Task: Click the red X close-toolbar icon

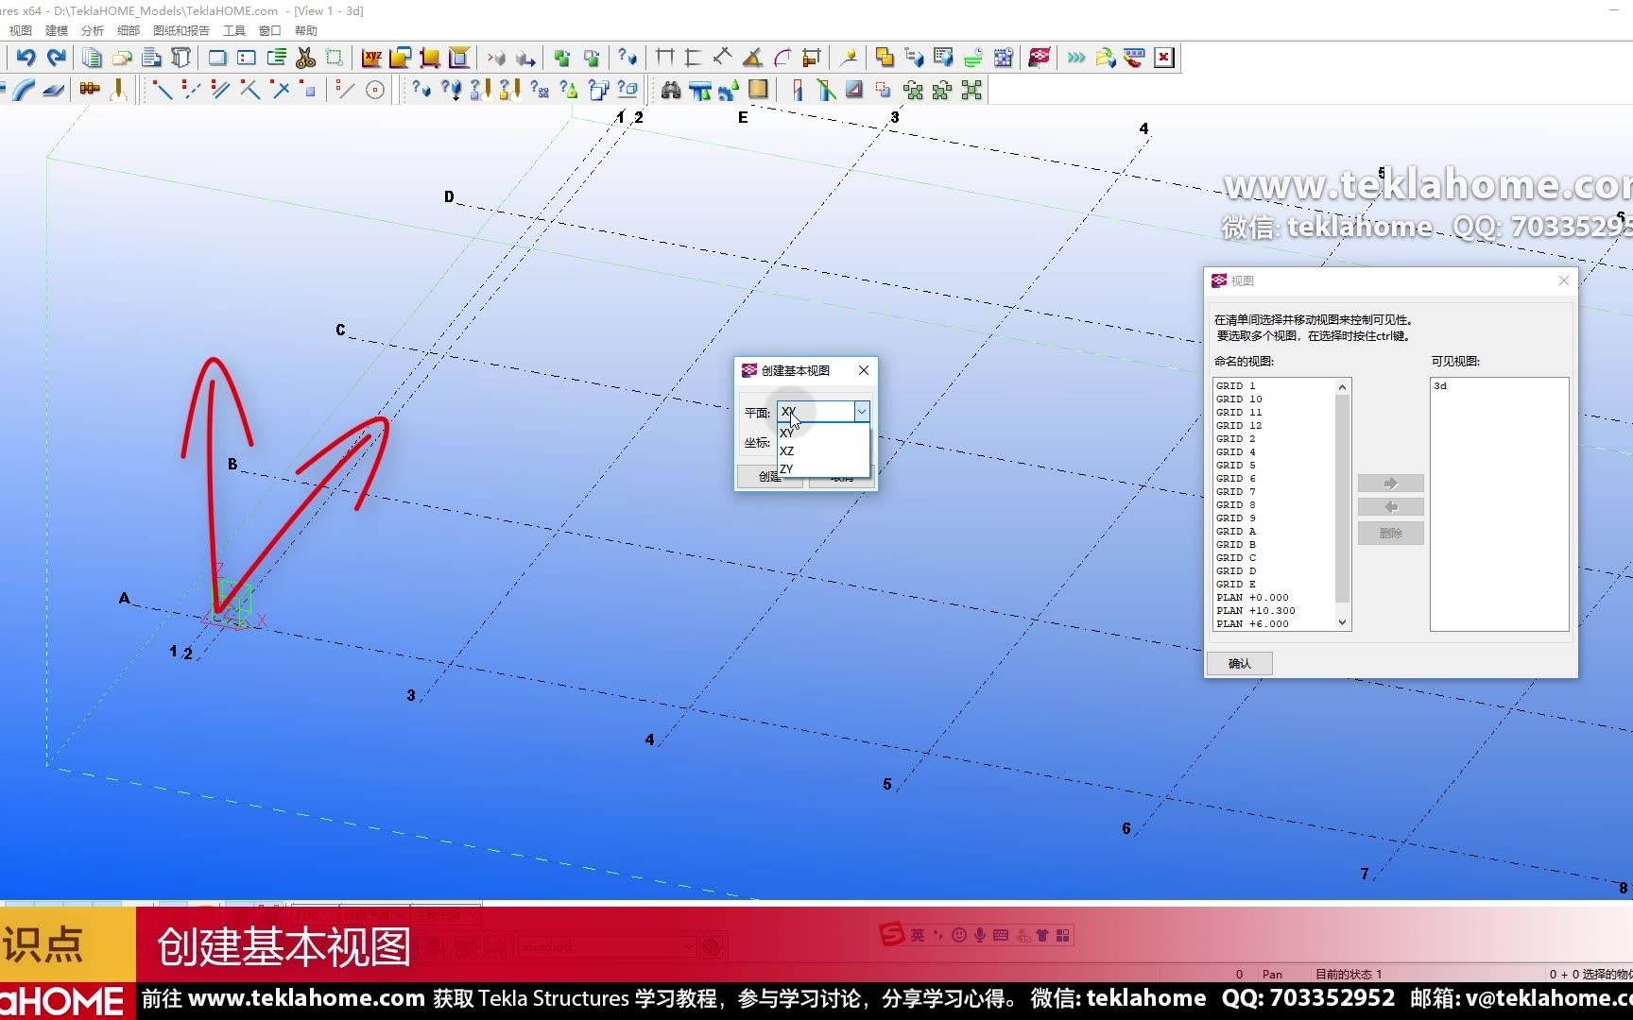Action: (1164, 58)
